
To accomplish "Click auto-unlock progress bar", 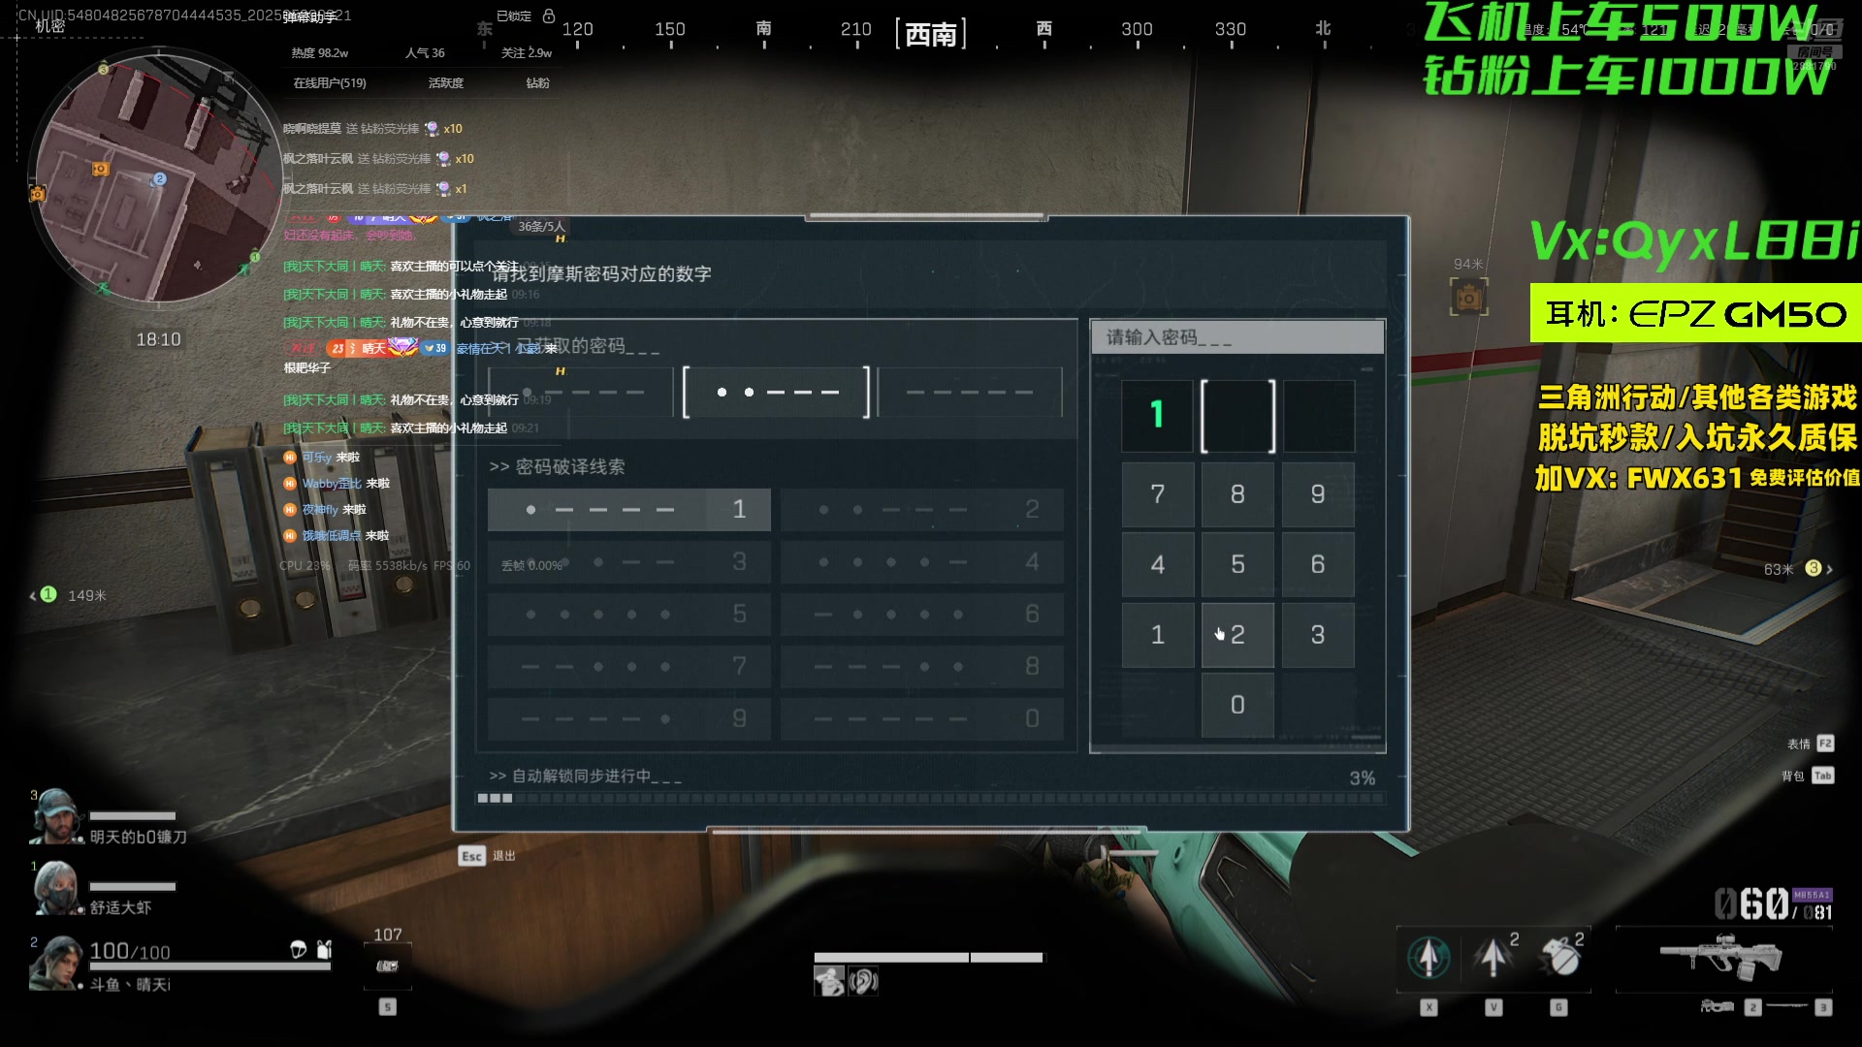I will pyautogui.click(x=931, y=798).
